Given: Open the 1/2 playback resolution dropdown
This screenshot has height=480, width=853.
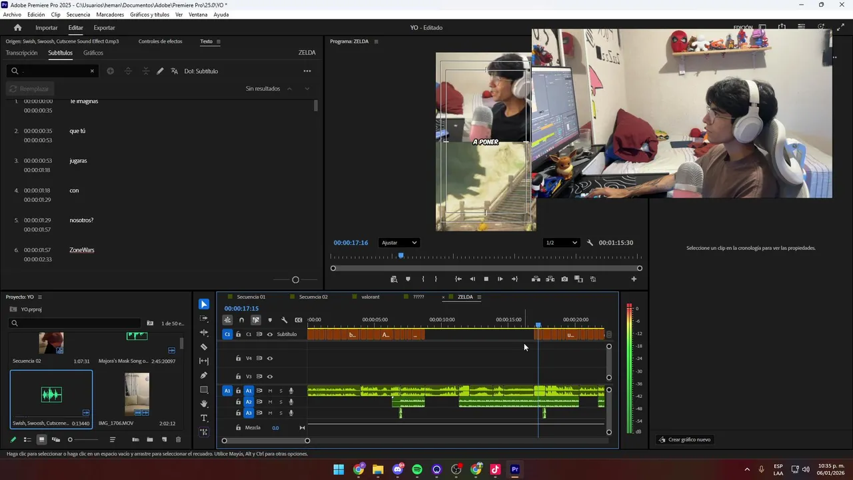Looking at the screenshot, I should point(561,243).
